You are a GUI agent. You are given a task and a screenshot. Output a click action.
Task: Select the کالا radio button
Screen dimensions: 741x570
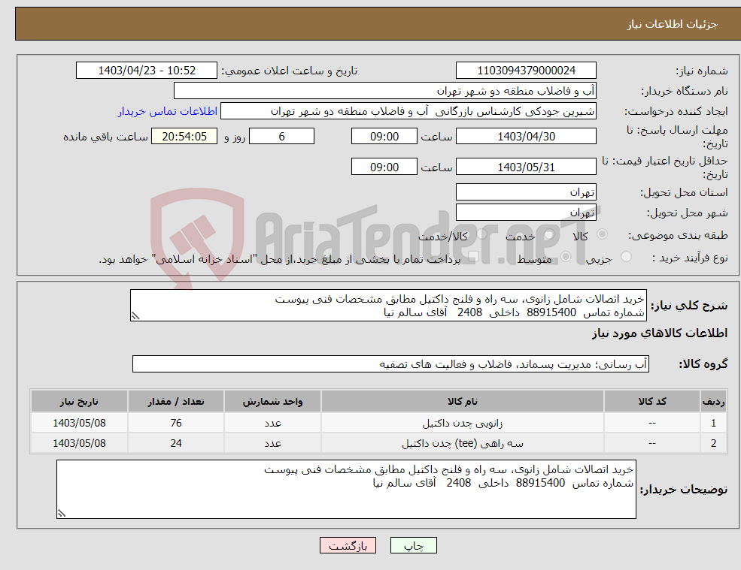click(x=602, y=234)
